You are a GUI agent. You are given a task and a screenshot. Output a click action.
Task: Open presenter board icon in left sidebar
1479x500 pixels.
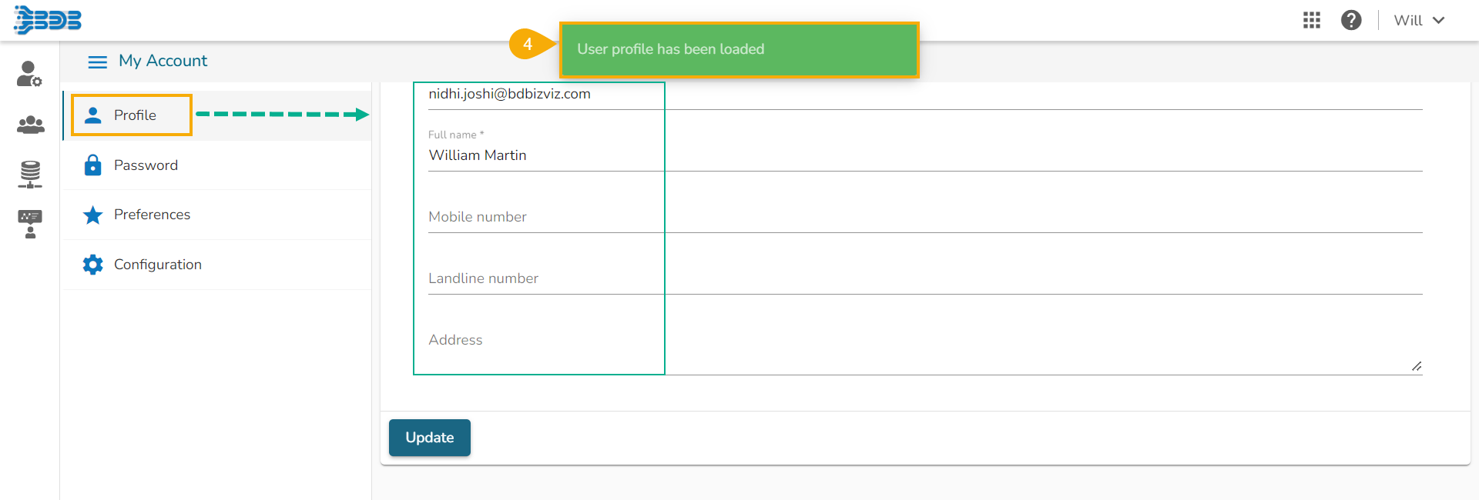coord(30,224)
